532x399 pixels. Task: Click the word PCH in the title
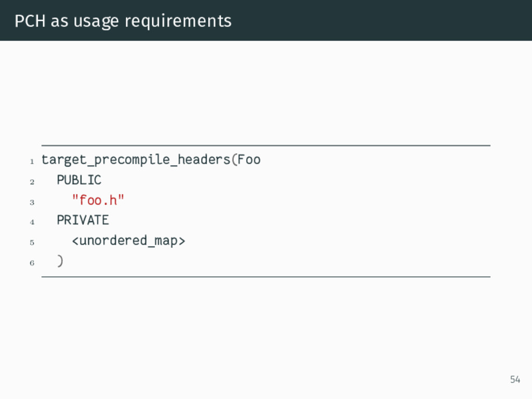pos(30,21)
